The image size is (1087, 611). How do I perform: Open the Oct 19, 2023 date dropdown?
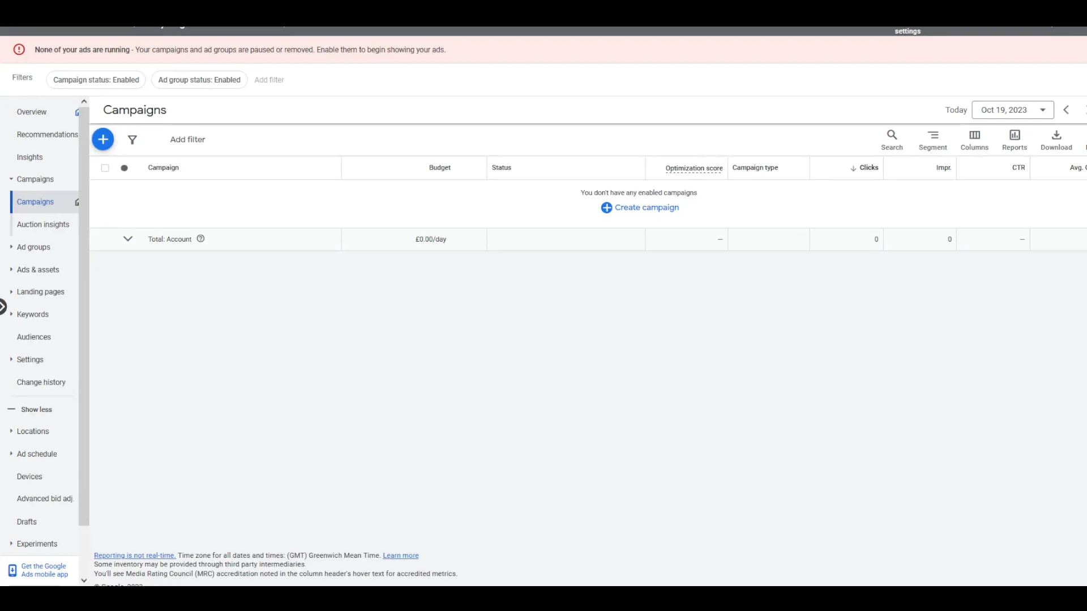pyautogui.click(x=1013, y=110)
